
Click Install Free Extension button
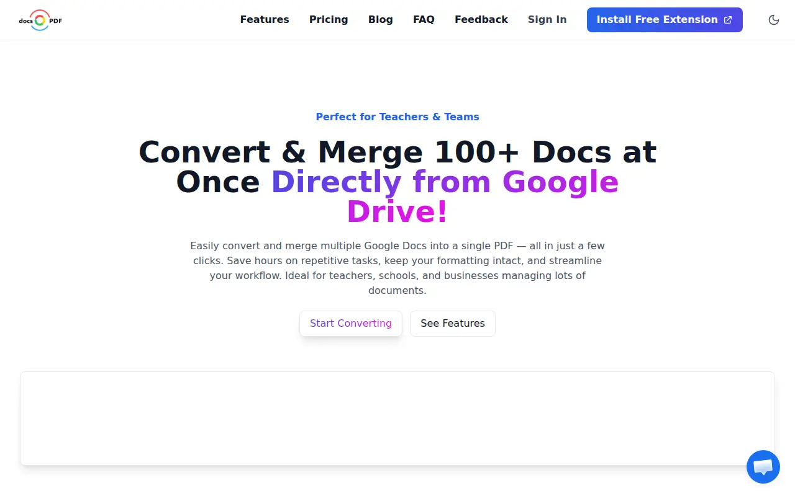coord(665,20)
